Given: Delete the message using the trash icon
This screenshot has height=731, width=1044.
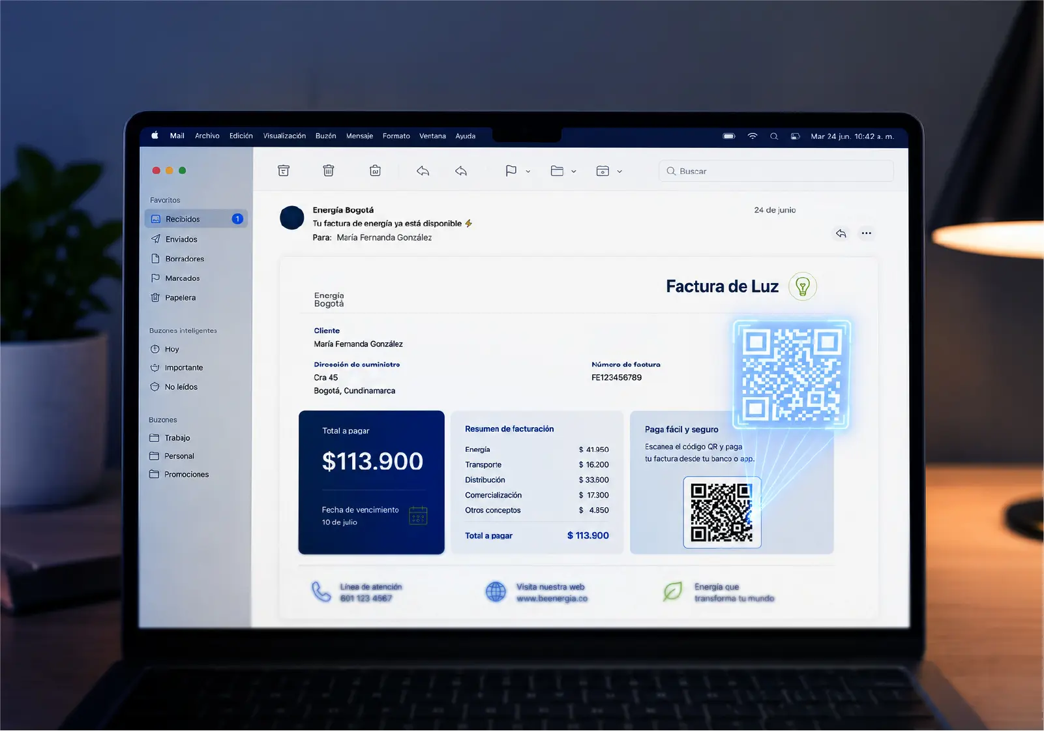Looking at the screenshot, I should click(x=329, y=171).
